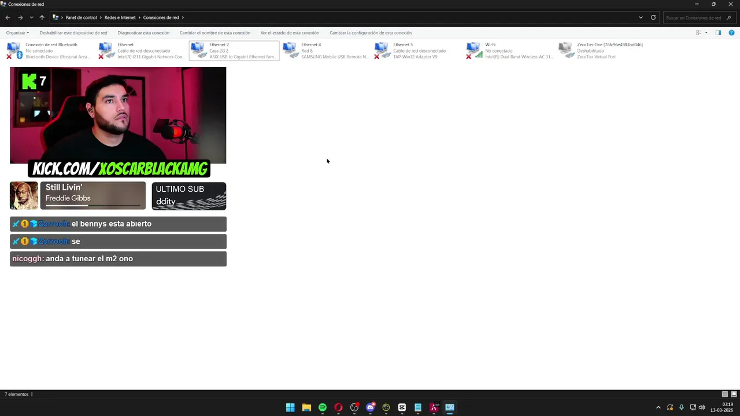Open Discord from the taskbar
This screenshot has width=740, height=416.
coord(371,407)
